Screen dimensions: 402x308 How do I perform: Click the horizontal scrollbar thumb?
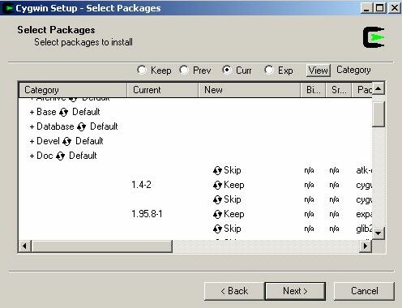pyautogui.click(x=102, y=246)
